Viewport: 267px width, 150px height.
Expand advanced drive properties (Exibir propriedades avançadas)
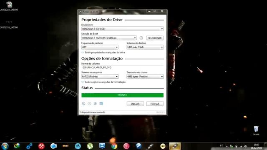[103, 52]
